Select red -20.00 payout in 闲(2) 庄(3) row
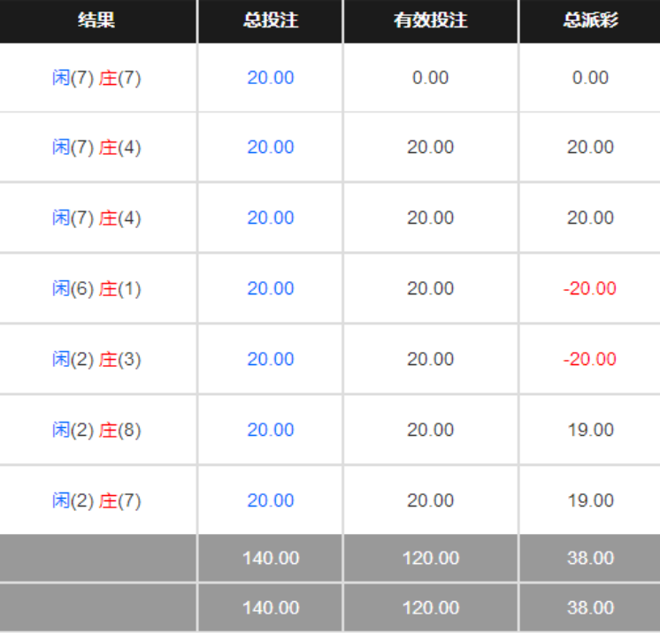Screen dimensions: 660x633 590,359
